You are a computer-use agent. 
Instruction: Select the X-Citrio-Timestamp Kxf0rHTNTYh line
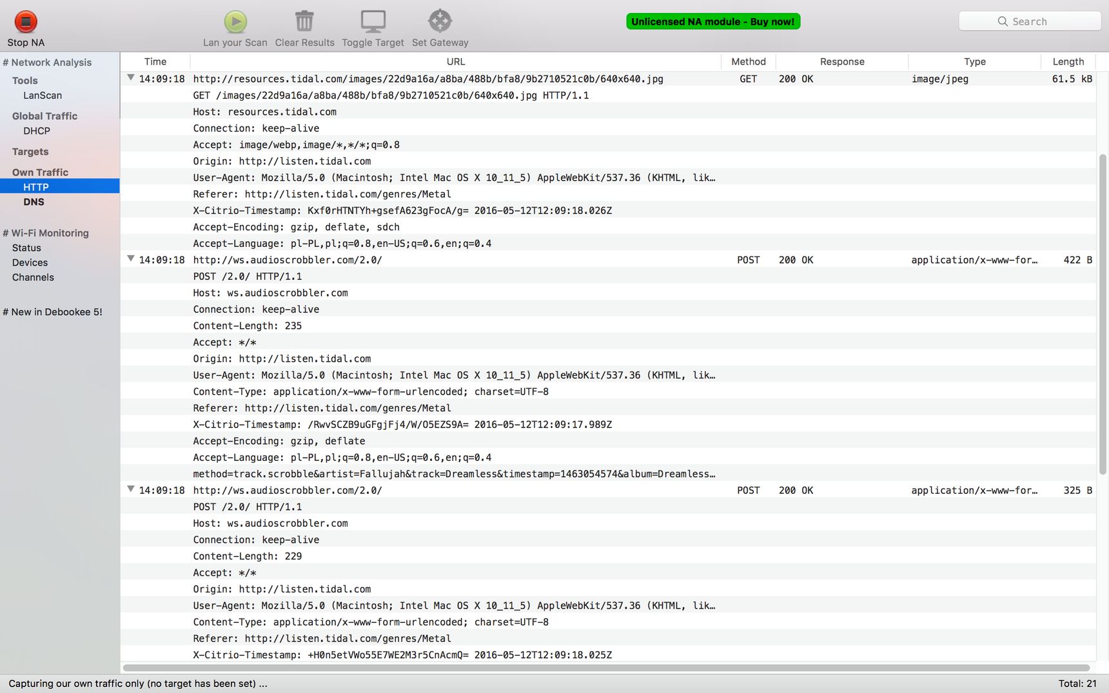(x=402, y=210)
